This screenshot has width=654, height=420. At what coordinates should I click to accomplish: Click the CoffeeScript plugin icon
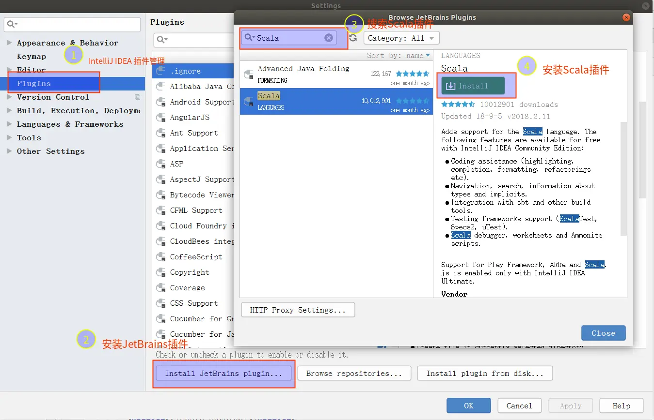[x=161, y=257]
